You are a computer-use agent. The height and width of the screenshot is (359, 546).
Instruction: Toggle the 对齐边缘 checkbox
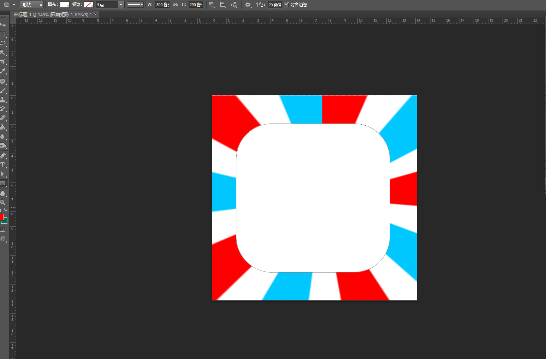coord(286,5)
